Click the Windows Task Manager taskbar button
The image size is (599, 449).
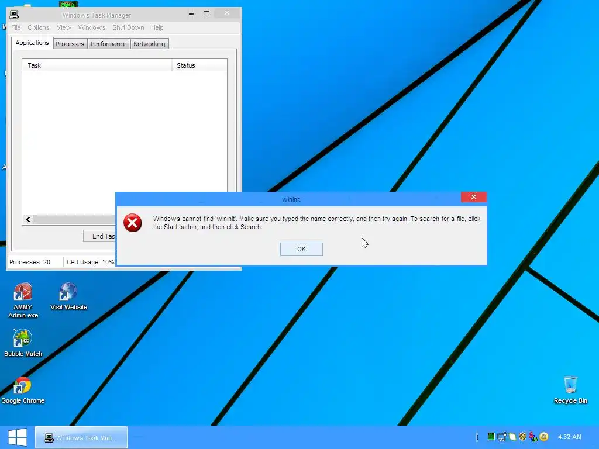pyautogui.click(x=81, y=437)
